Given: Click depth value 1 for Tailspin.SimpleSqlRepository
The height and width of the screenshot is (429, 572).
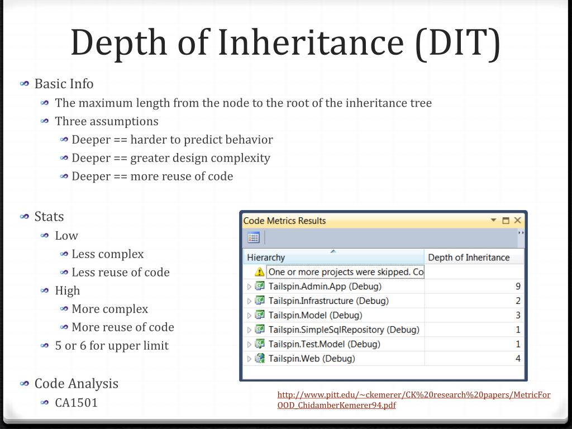Looking at the screenshot, I should point(518,330).
